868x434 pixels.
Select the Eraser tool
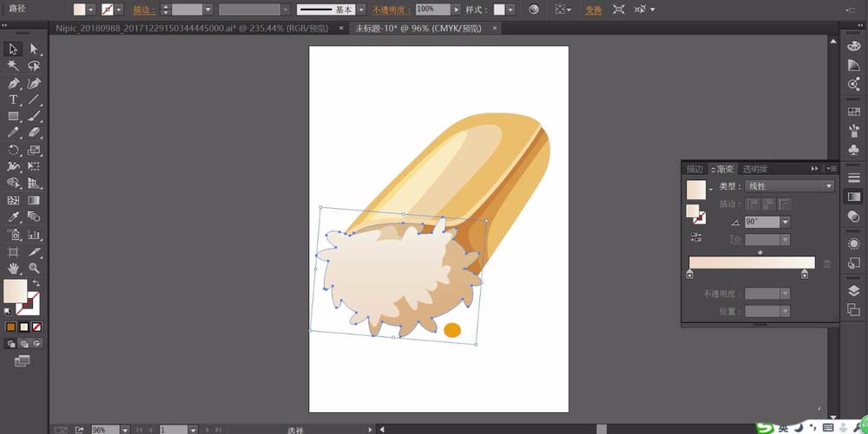[x=34, y=133]
